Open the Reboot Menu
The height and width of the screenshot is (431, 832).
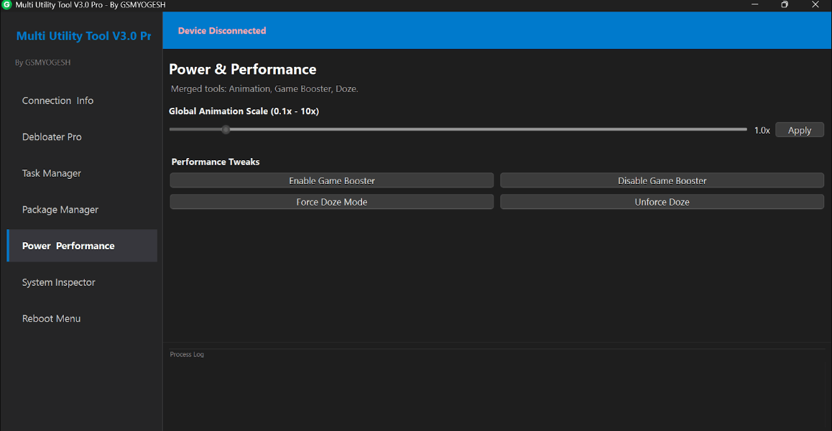pos(51,318)
